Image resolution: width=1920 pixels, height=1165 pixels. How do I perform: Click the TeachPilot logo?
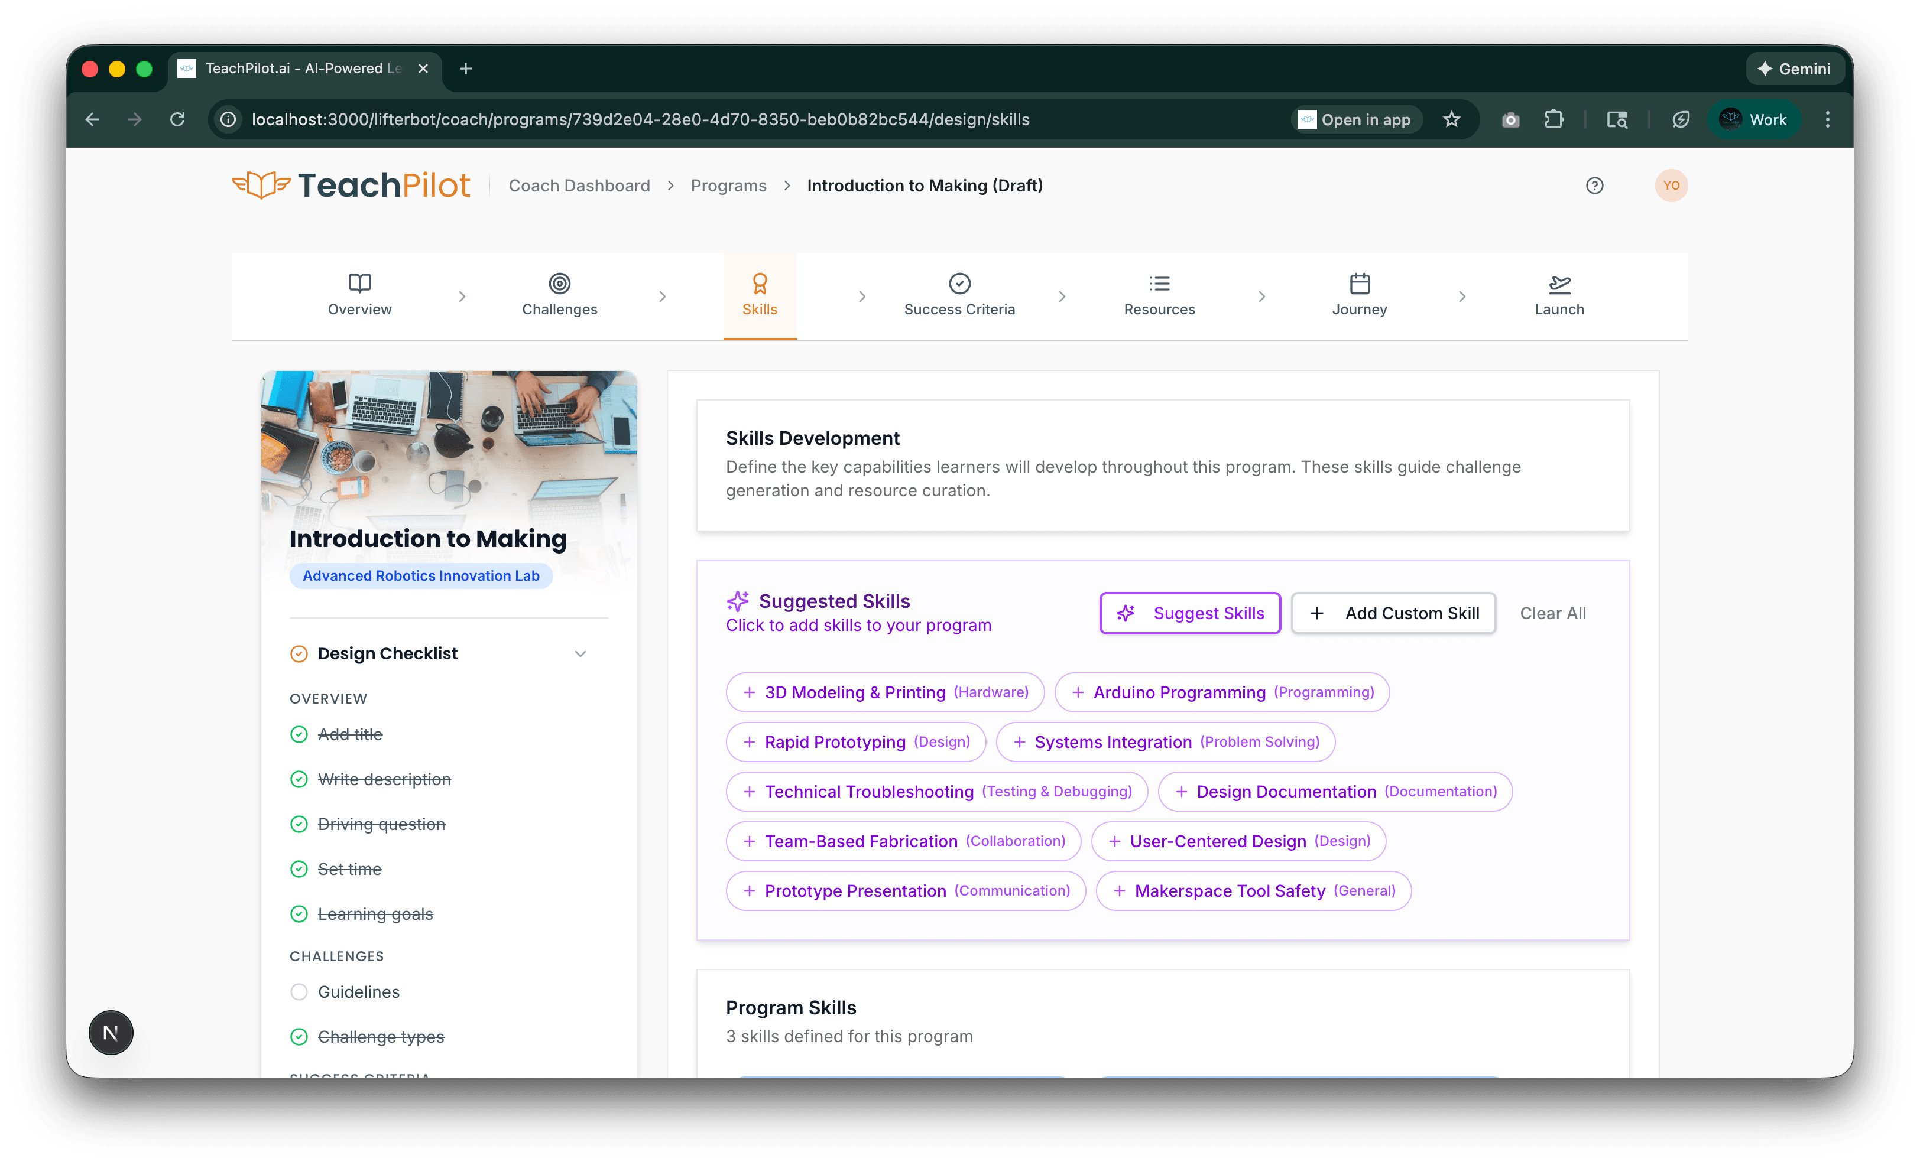click(x=351, y=184)
